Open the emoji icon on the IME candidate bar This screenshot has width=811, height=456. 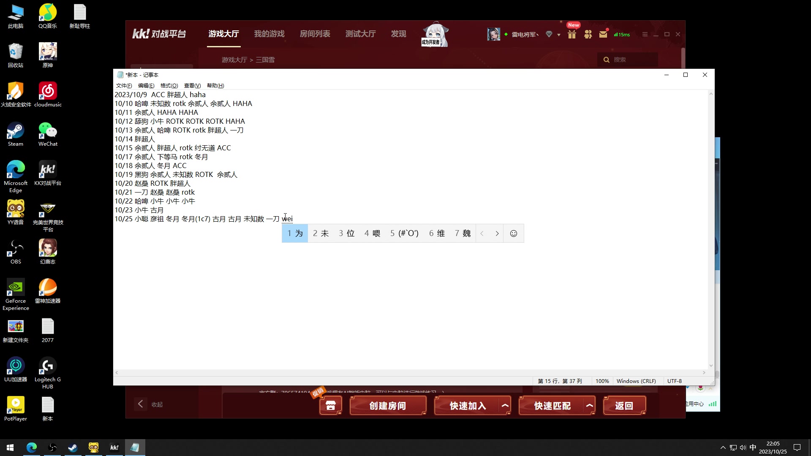pyautogui.click(x=513, y=233)
